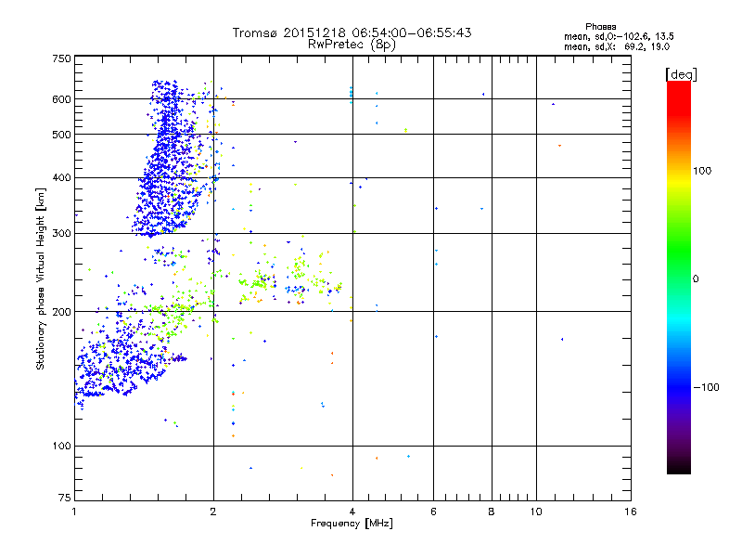This screenshot has width=742, height=557.
Task: Click the black bottom of the colorbar
Action: point(679,467)
